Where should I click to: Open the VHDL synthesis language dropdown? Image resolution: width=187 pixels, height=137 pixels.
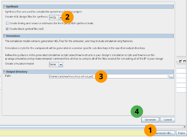60,18
